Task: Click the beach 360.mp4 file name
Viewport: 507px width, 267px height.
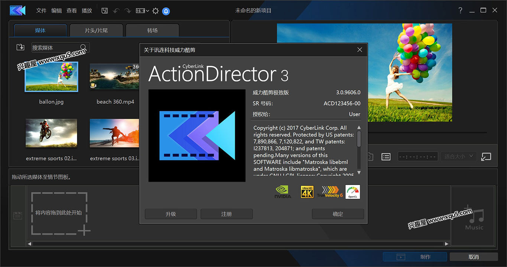Action: 115,102
